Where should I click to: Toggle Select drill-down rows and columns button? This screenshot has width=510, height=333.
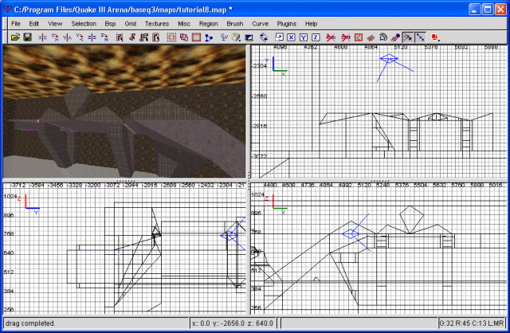point(421,37)
